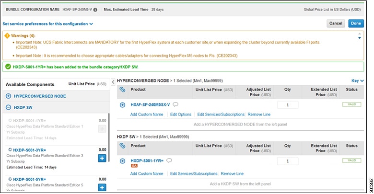Collapse HXDP SW category in left panel
The width and height of the screenshot is (374, 194).
click(x=8, y=107)
